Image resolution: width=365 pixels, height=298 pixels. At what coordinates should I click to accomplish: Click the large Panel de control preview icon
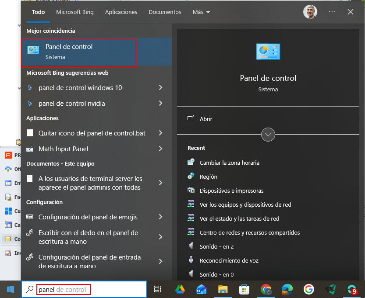(x=268, y=52)
